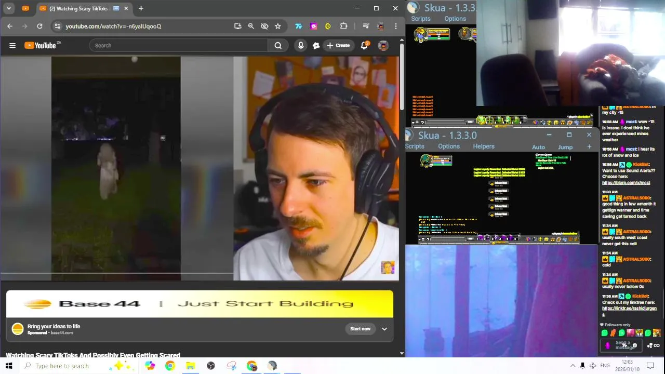Image resolution: width=665 pixels, height=374 pixels.
Task: Open the Chrome three-dot menu
Action: (x=396, y=26)
